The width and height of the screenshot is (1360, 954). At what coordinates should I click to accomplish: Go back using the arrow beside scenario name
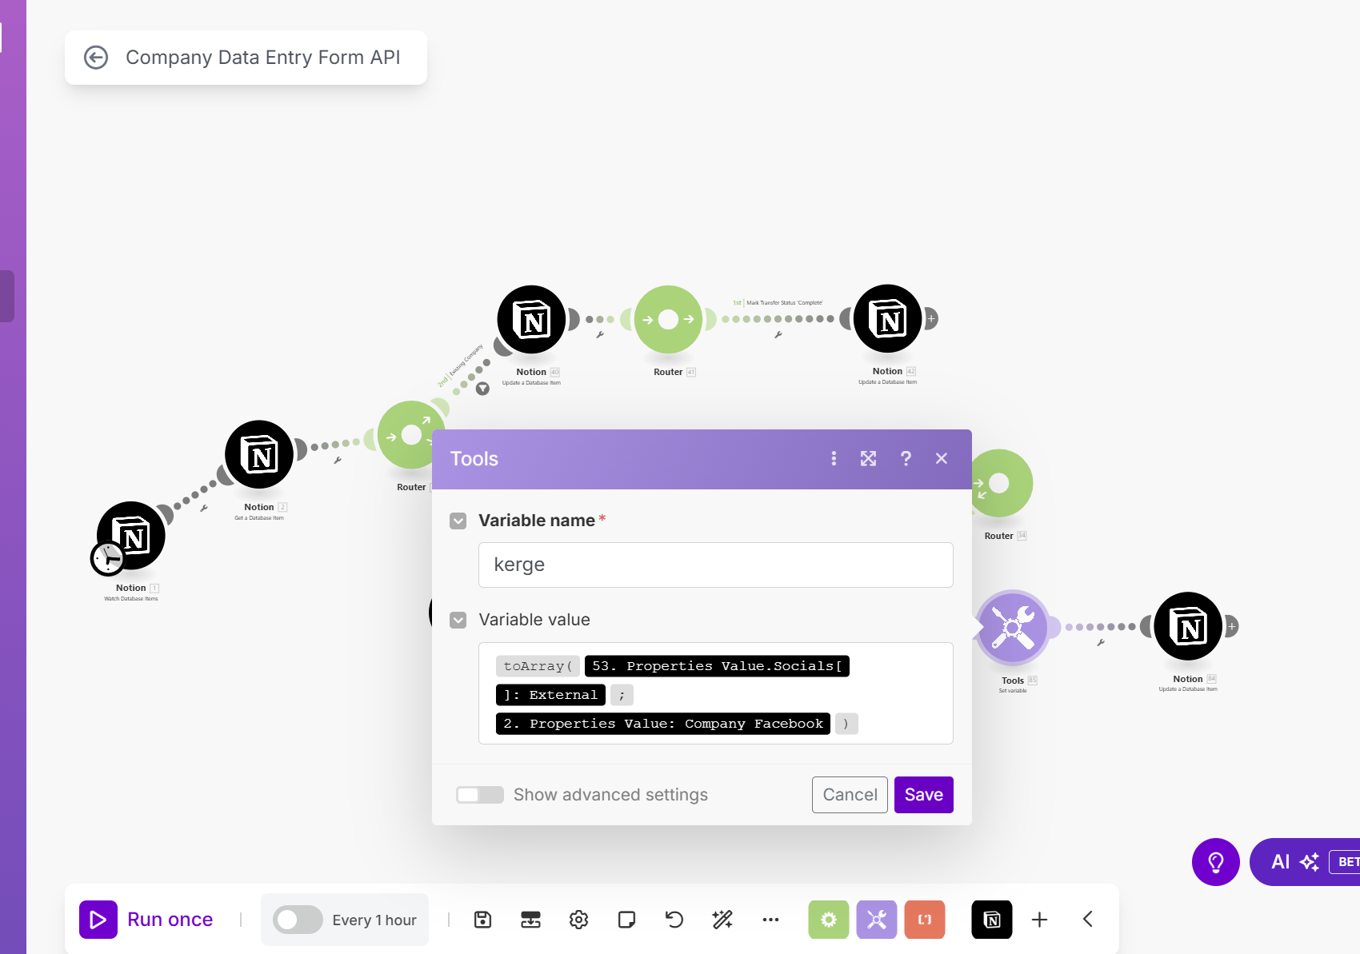tap(96, 58)
